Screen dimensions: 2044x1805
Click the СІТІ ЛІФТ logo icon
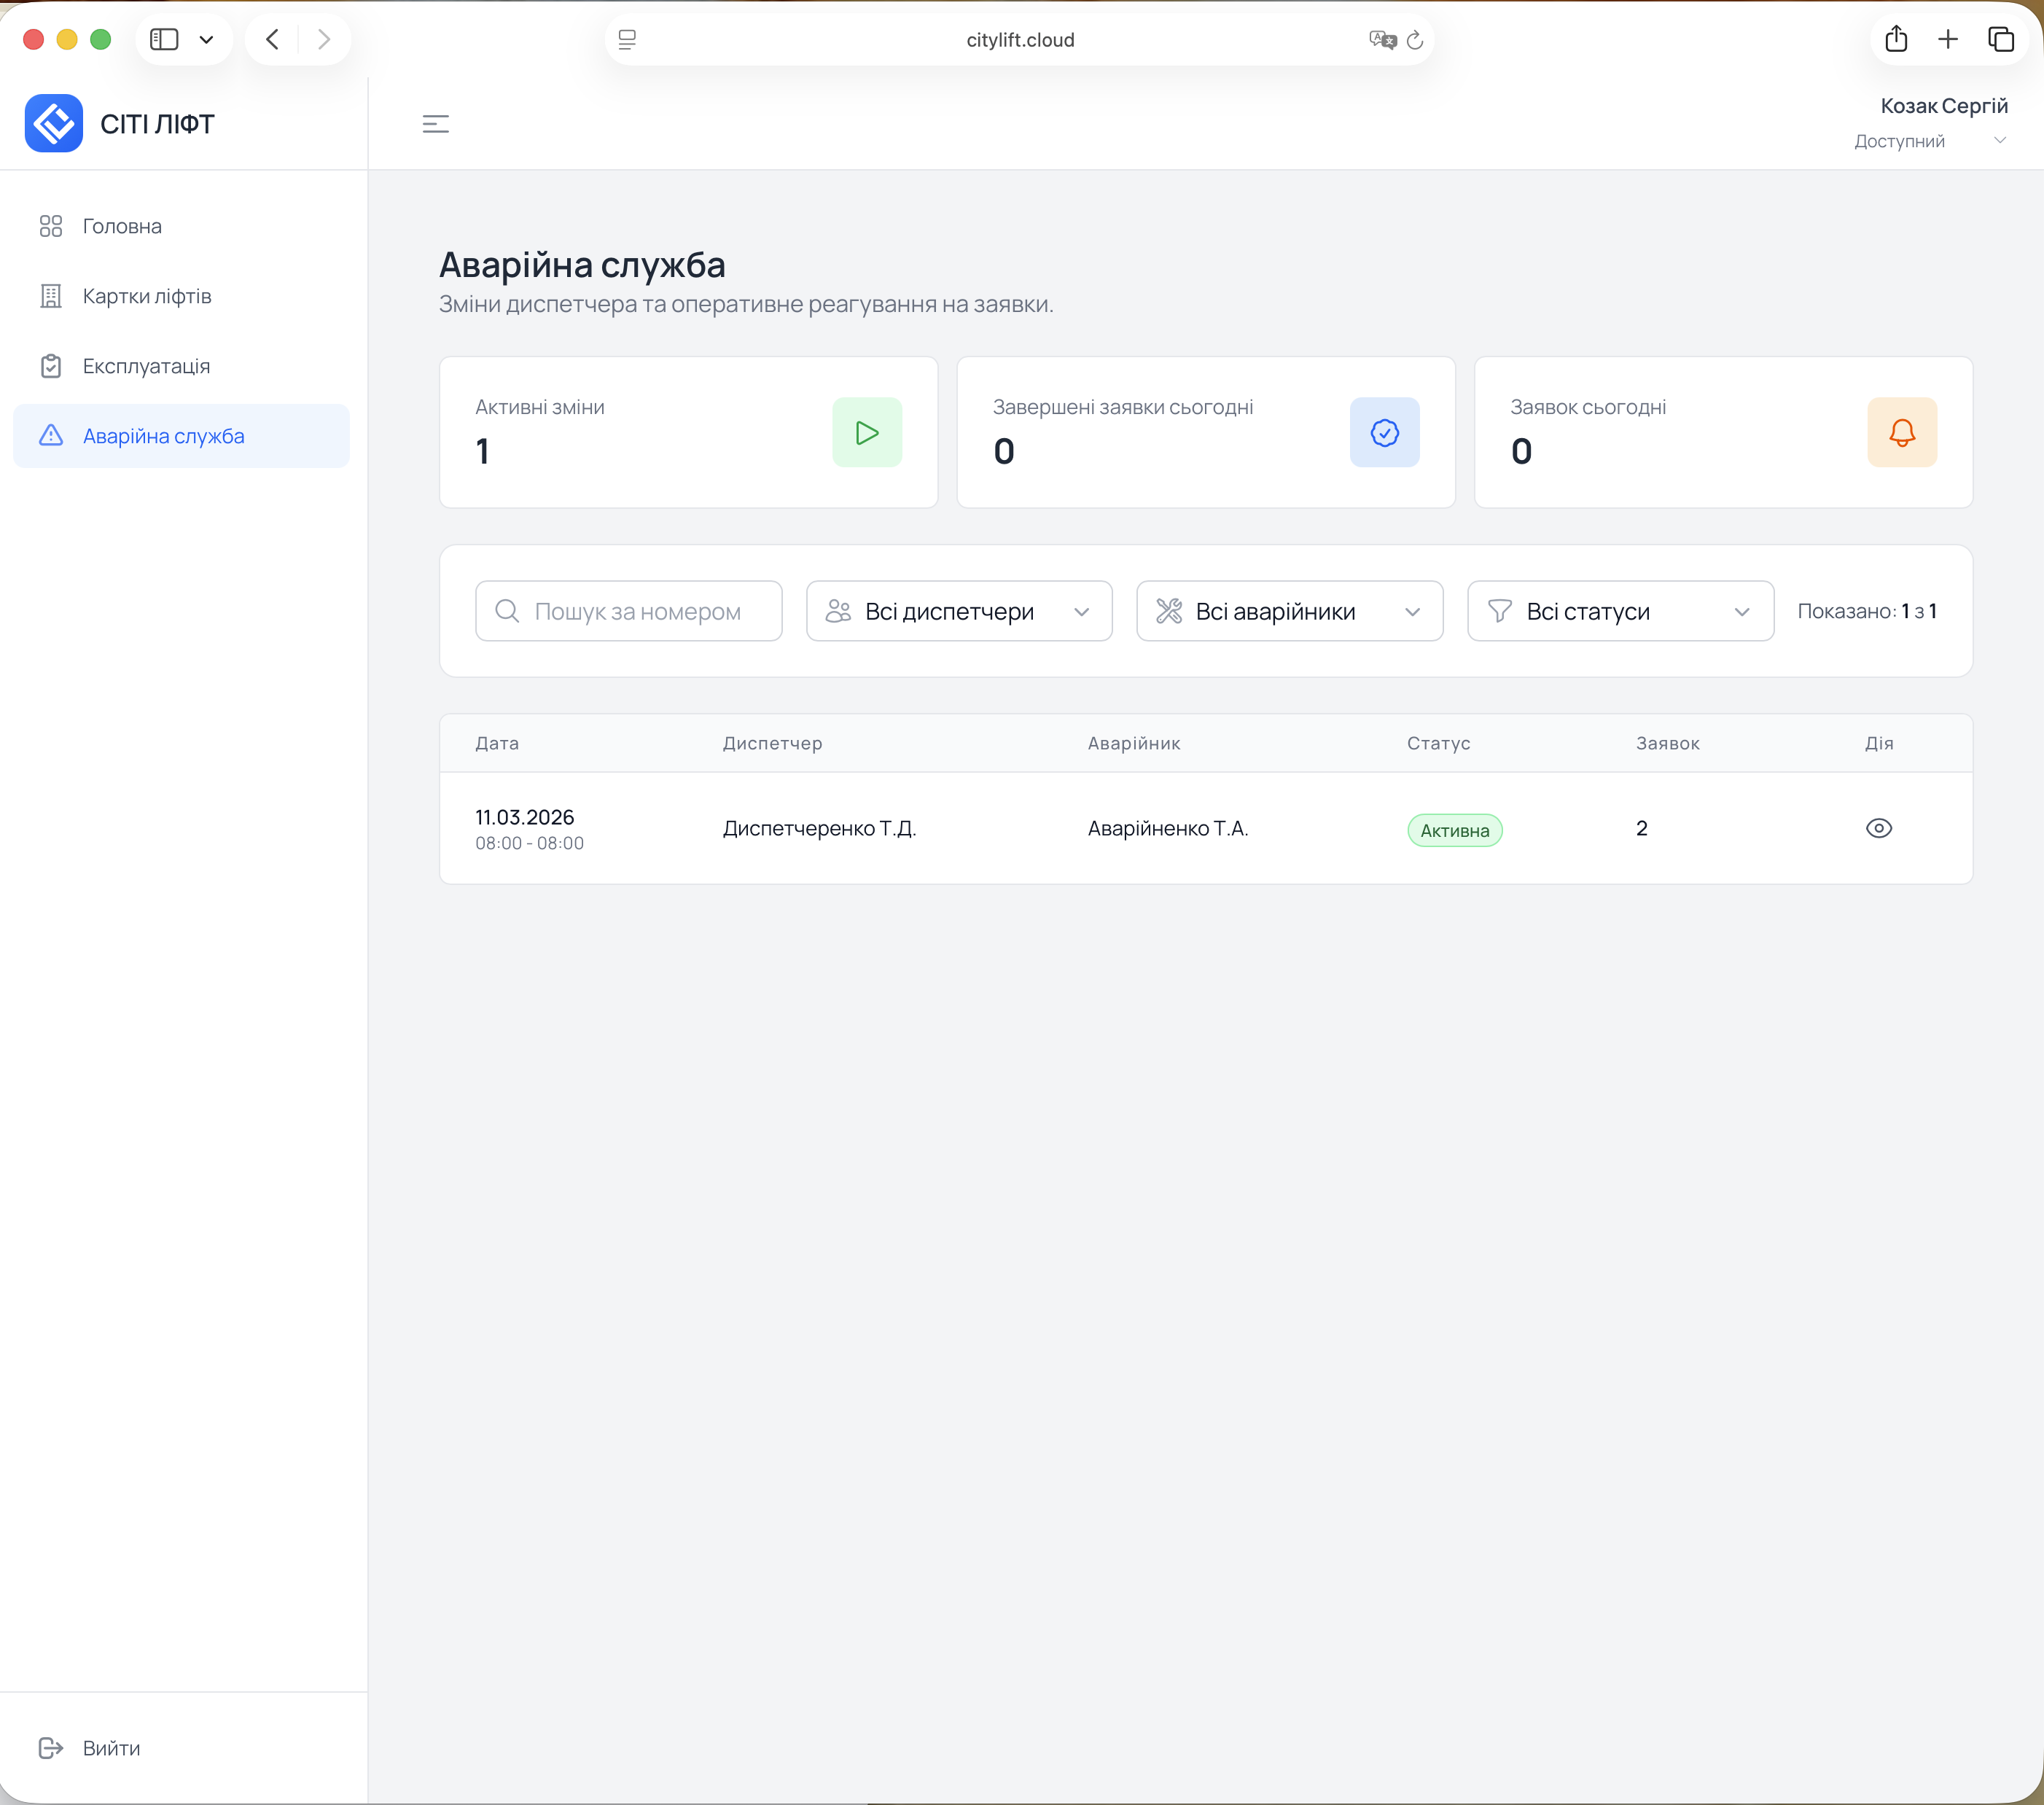[54, 123]
